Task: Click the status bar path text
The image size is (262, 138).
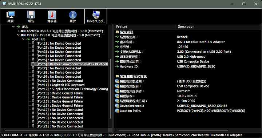Action: (121, 135)
